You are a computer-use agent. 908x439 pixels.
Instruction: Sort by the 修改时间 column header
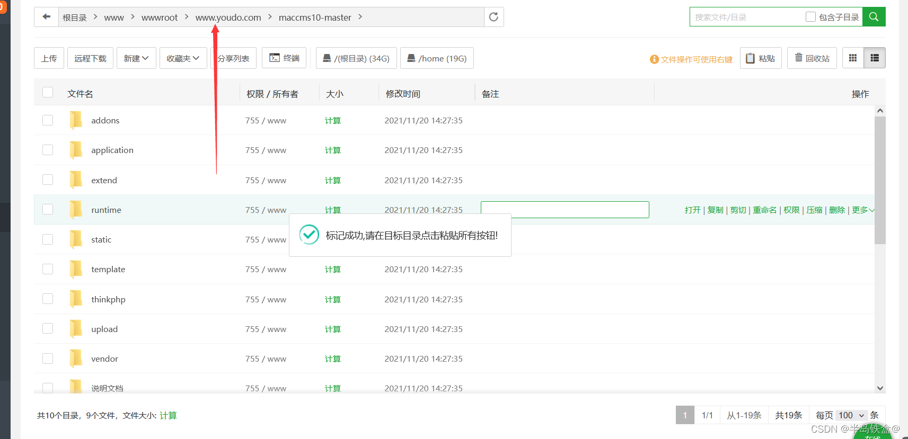pyautogui.click(x=403, y=94)
